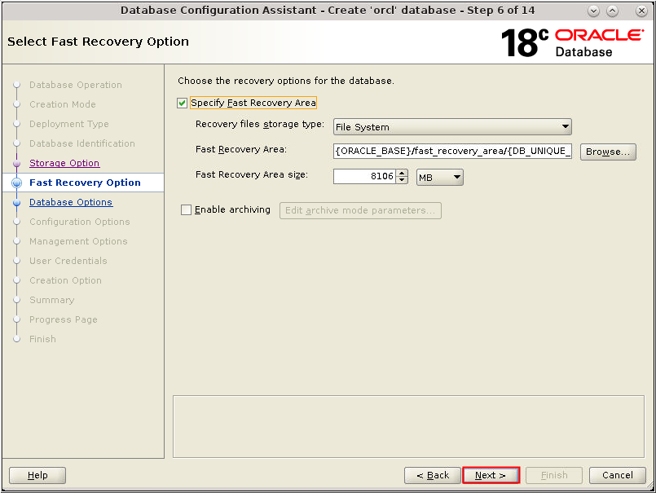The height and width of the screenshot is (493, 656).
Task: Go to Storage Option step
Action: pyautogui.click(x=64, y=163)
